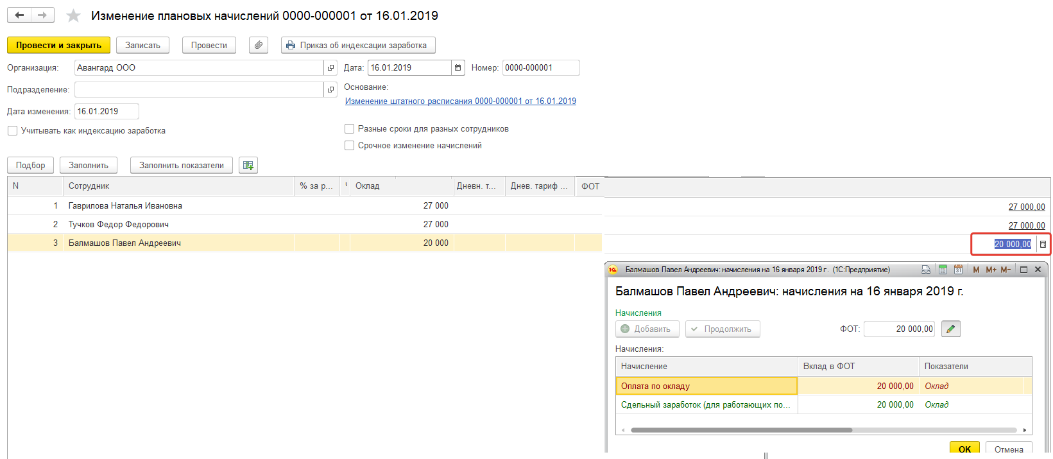Open calendar icon in popup title bar
This screenshot has height=459, width=1053.
click(958, 270)
